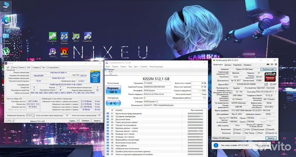Toggle the UEFI checkbox in GPU-Z

[x=271, y=84]
